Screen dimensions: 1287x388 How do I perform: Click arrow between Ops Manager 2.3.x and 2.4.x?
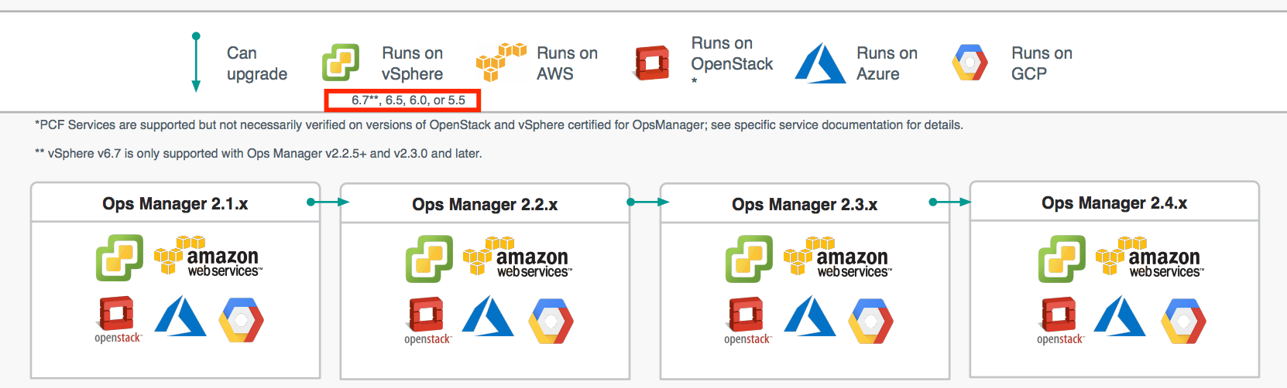pyautogui.click(x=949, y=203)
